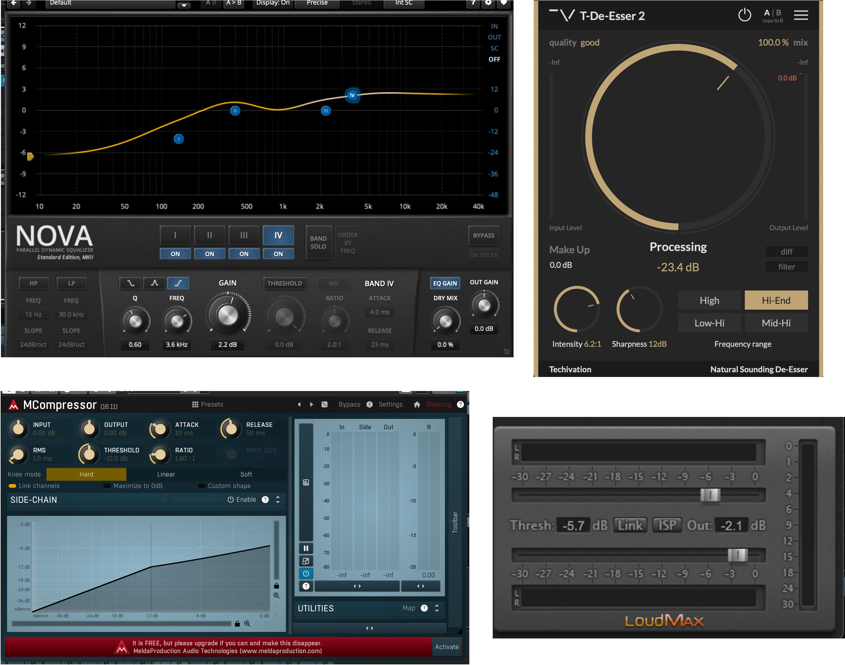
Task: Click NOVA BAND SOLO button
Action: tap(318, 242)
